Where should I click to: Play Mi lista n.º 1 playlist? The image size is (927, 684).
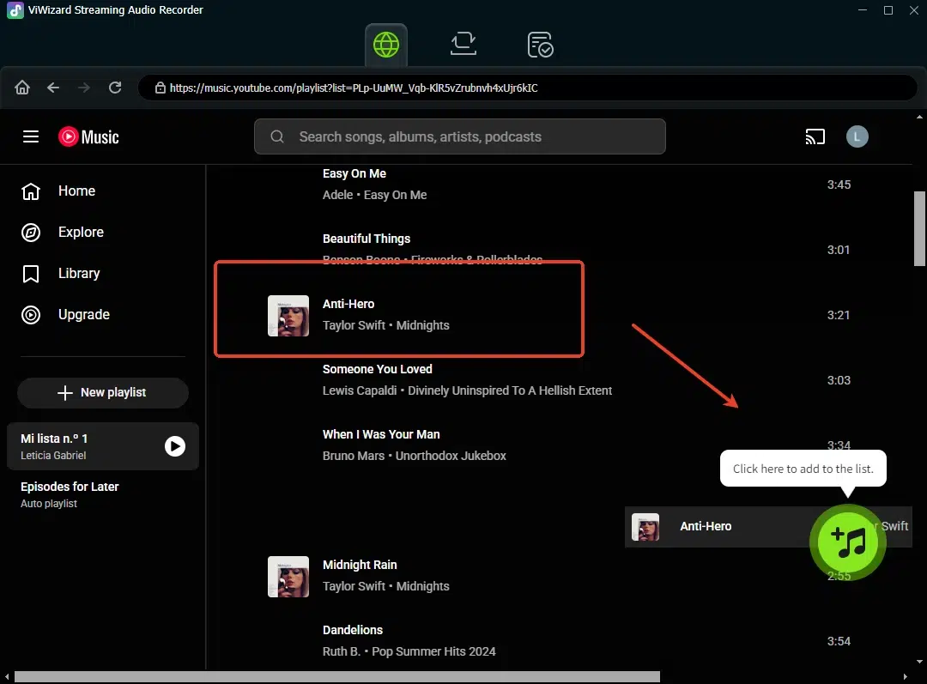[x=174, y=445]
